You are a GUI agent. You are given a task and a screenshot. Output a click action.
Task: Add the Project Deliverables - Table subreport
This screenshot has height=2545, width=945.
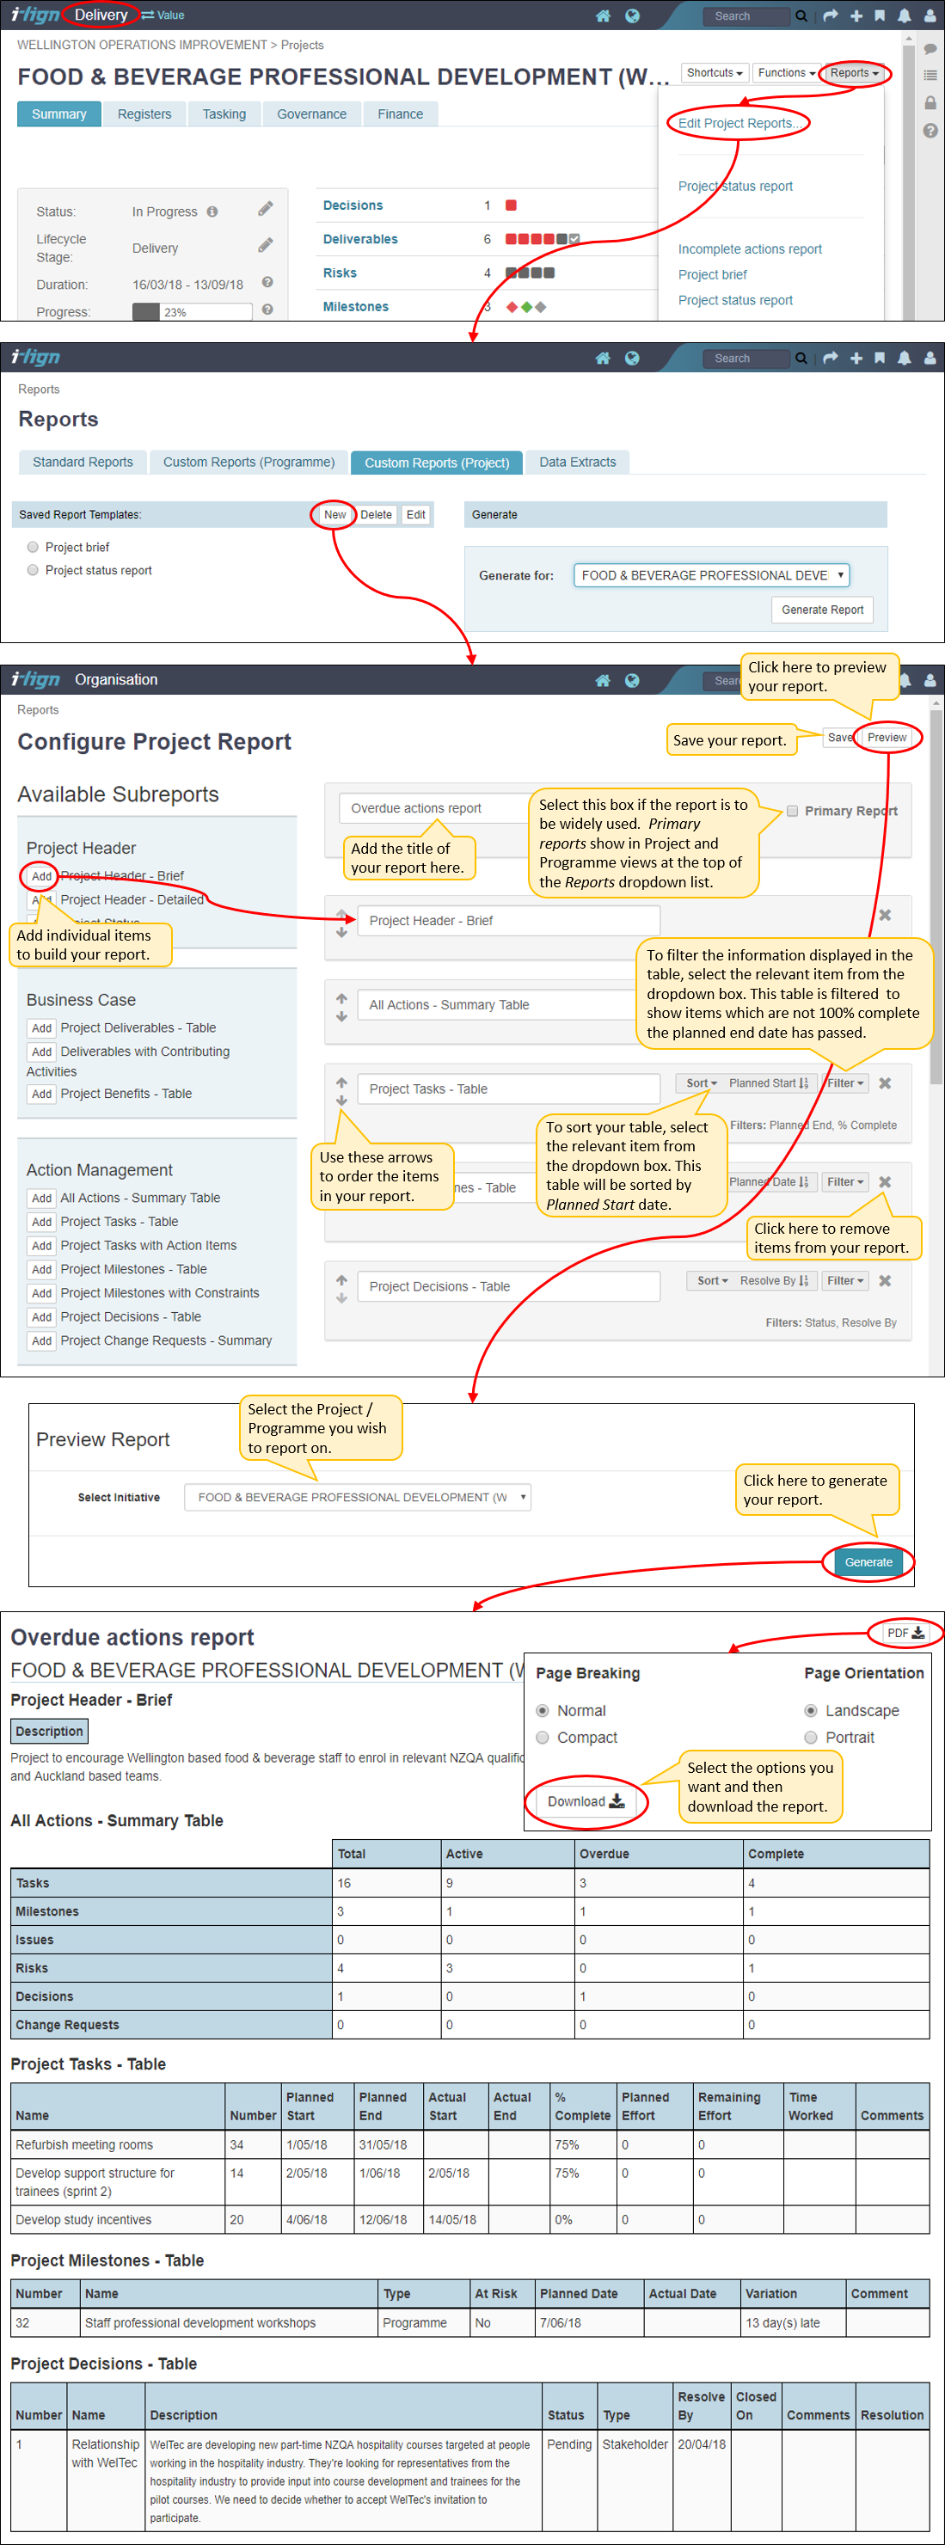41,1028
